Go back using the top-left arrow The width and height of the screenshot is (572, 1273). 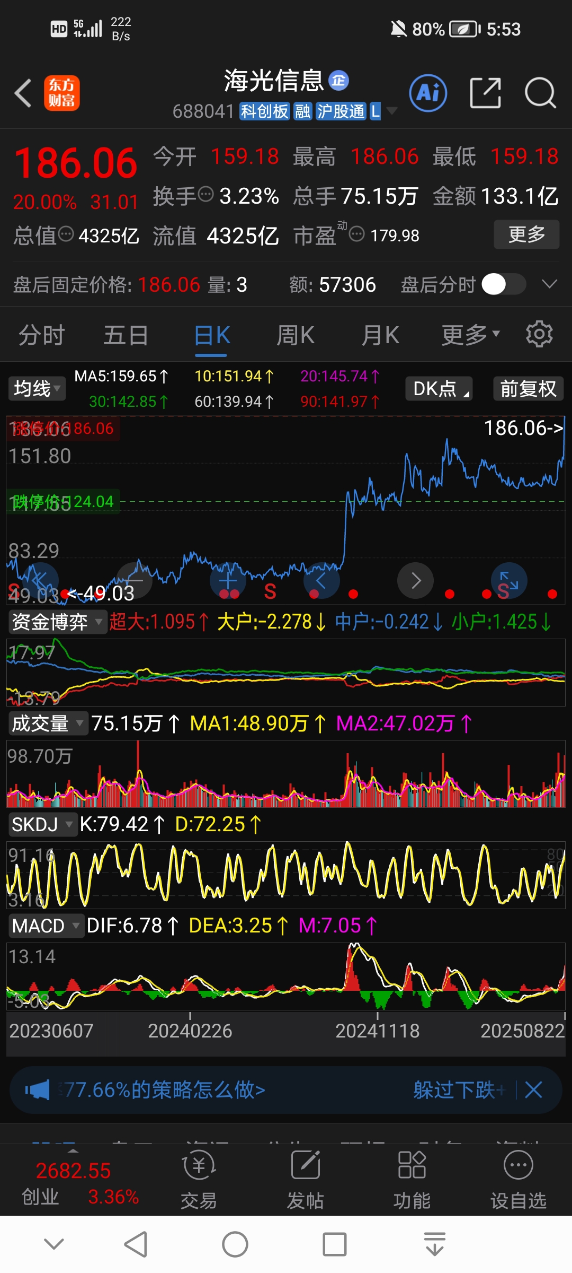pos(23,93)
